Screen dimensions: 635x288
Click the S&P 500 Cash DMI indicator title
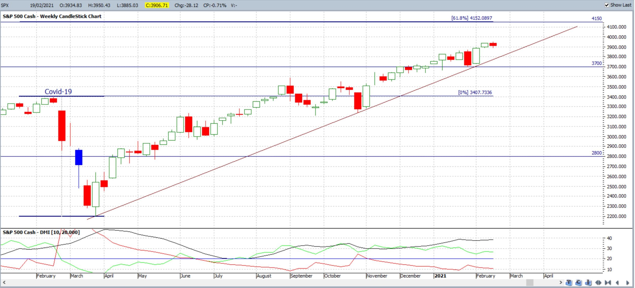point(41,232)
